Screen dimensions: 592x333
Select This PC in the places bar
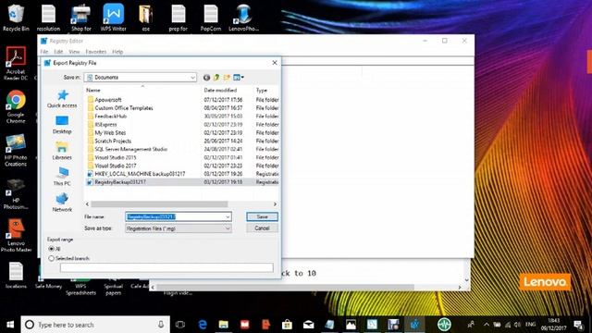pyautogui.click(x=62, y=177)
